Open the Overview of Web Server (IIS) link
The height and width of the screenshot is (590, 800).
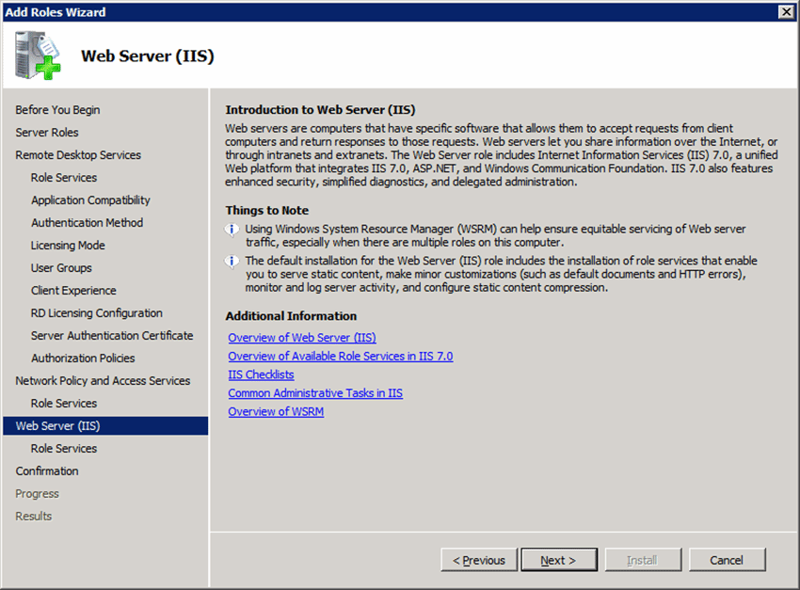click(302, 338)
